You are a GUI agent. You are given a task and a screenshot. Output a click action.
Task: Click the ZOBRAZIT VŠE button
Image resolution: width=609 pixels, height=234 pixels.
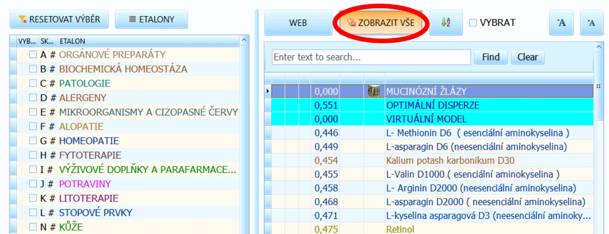point(380,23)
